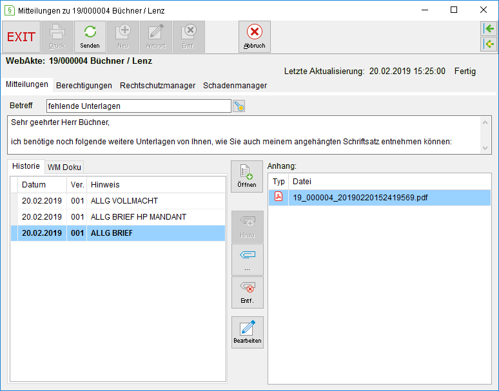Open the attachment with Öffnen
The height and width of the screenshot is (391, 499).
pyautogui.click(x=247, y=176)
